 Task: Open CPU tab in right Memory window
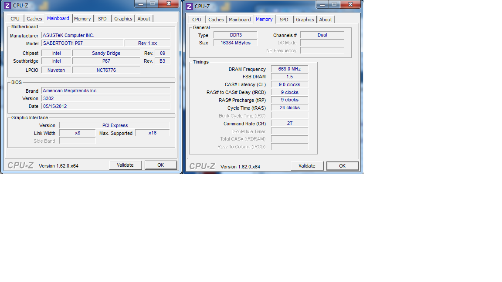(x=197, y=20)
